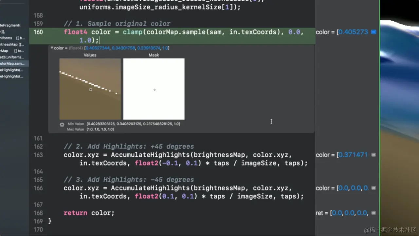This screenshot has height=236, width=419.
Task: Select the pixel marker square in the Values image
Action: click(x=91, y=89)
